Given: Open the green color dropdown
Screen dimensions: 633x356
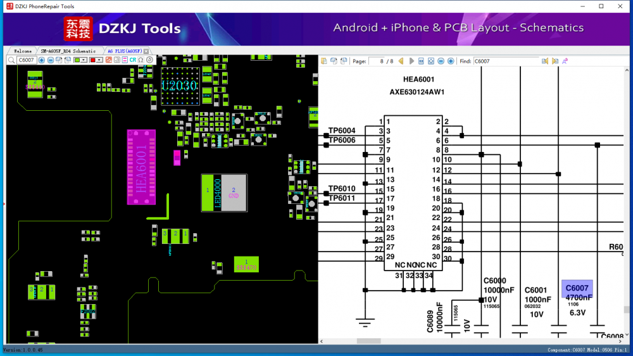Looking at the screenshot, I should (85, 60).
